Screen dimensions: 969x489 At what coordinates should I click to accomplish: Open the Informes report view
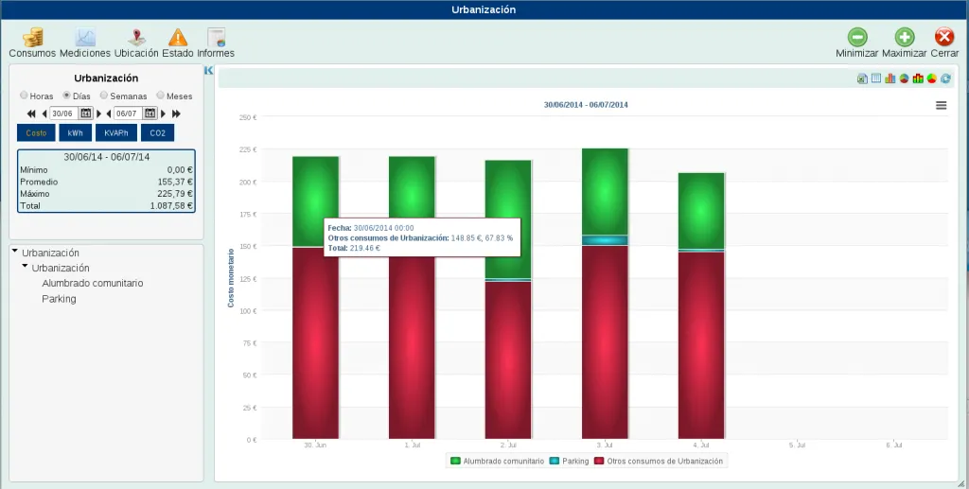pos(216,43)
